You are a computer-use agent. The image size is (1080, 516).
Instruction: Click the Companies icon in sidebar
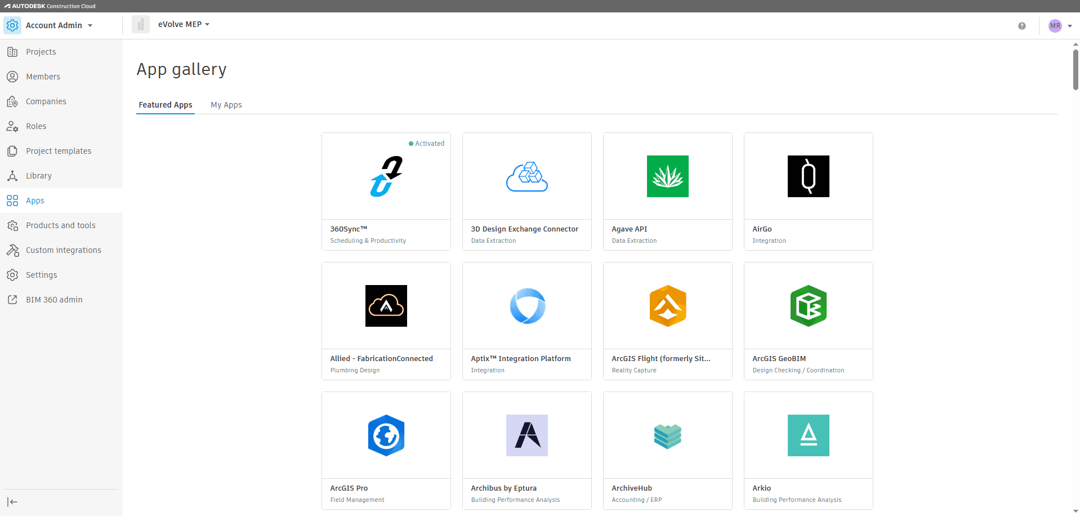(12, 101)
